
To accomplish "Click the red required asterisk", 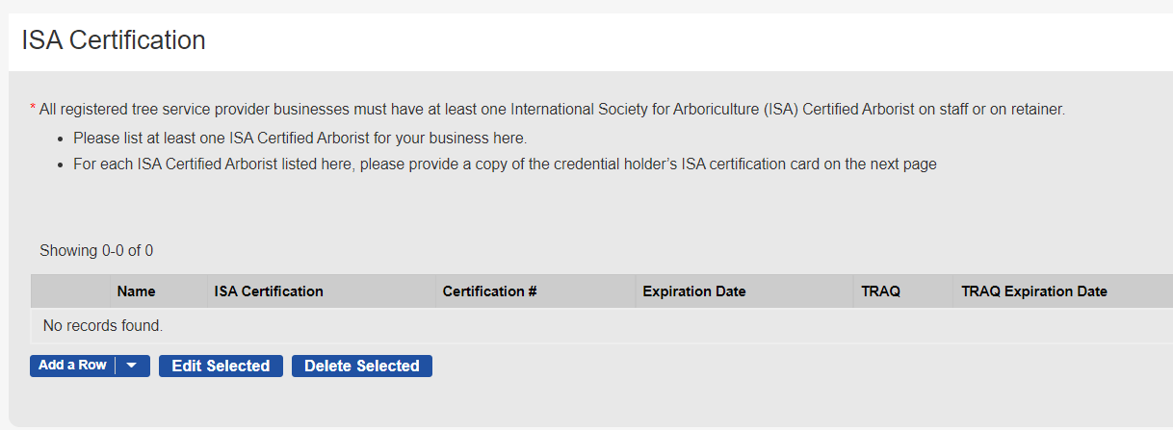I will pos(33,110).
